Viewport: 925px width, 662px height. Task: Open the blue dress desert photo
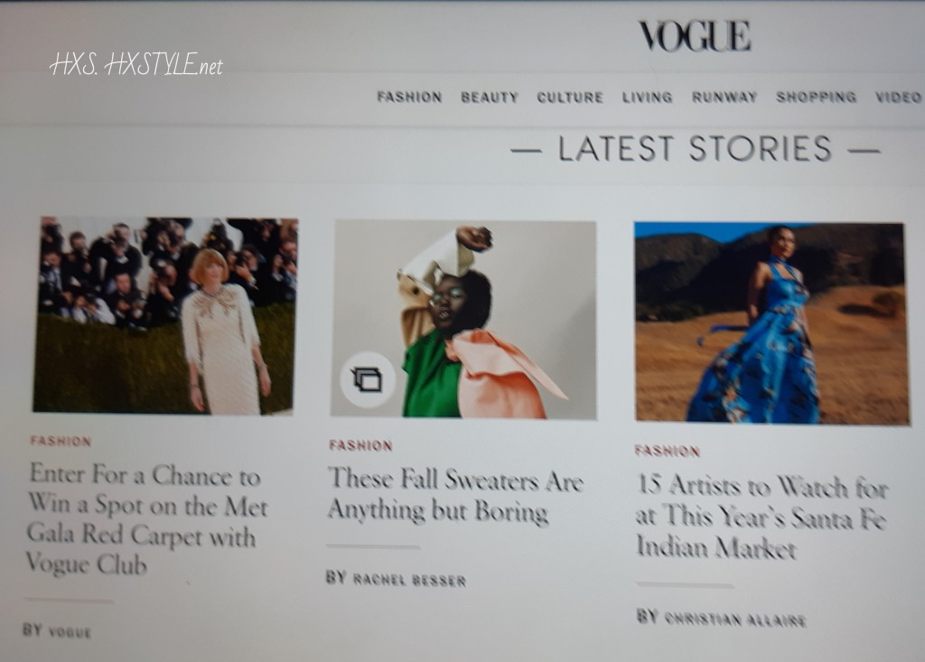click(x=771, y=322)
